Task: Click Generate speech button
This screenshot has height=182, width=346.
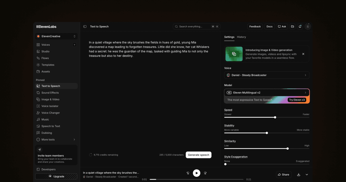Action: point(198,155)
